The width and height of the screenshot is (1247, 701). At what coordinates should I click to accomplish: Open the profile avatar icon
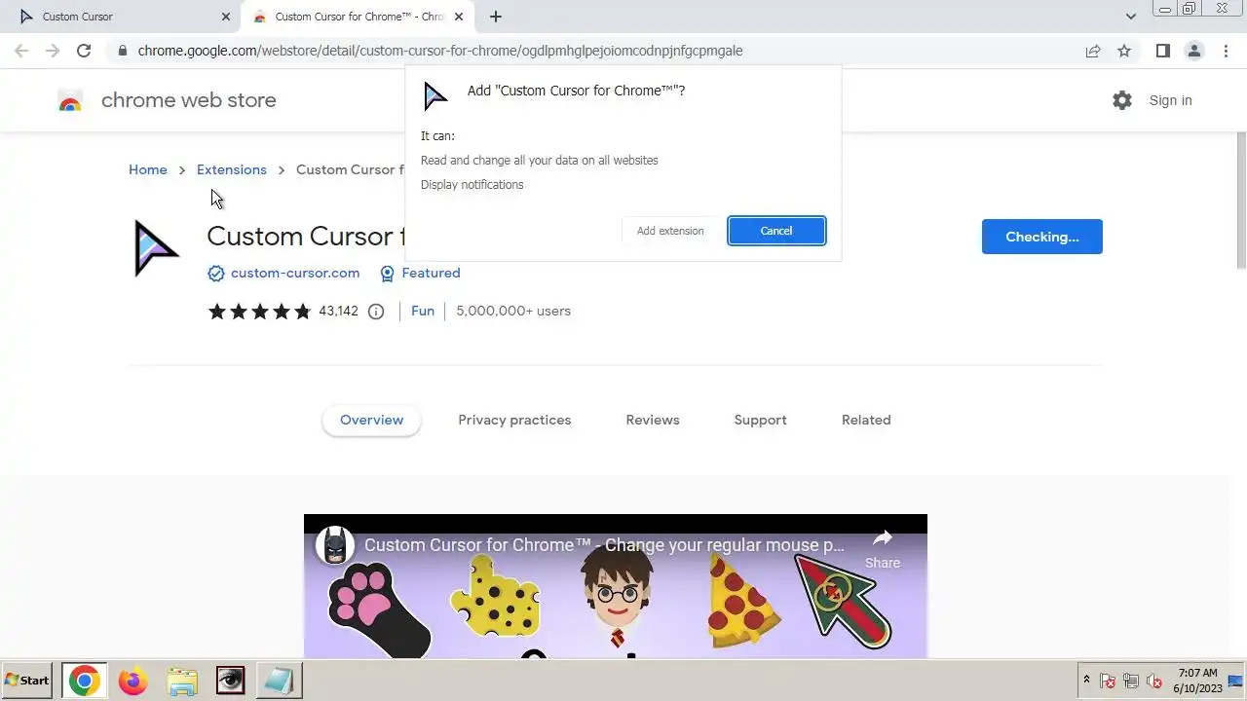pyautogui.click(x=1193, y=51)
